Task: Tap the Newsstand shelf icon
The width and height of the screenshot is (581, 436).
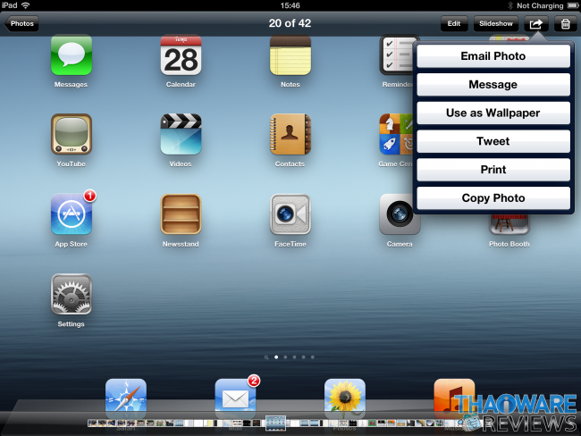Action: 181,214
